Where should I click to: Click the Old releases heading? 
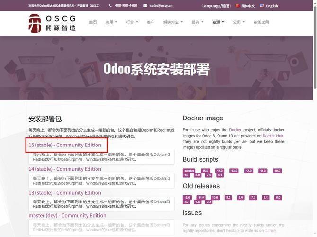201,186
